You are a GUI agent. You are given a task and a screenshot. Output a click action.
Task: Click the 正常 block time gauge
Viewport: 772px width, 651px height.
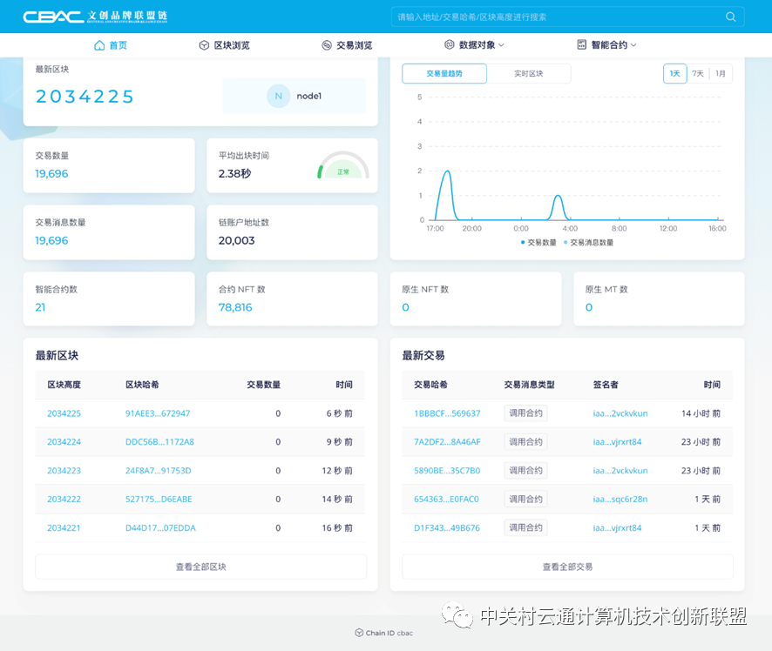343,165
